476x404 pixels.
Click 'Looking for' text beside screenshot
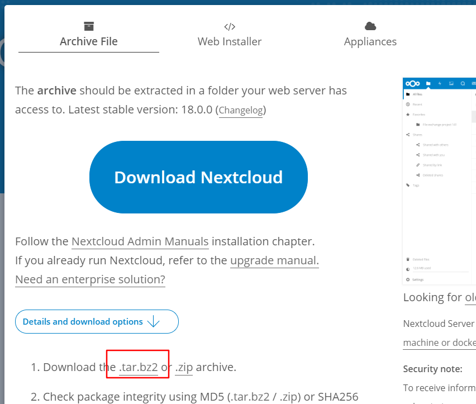pos(432,297)
